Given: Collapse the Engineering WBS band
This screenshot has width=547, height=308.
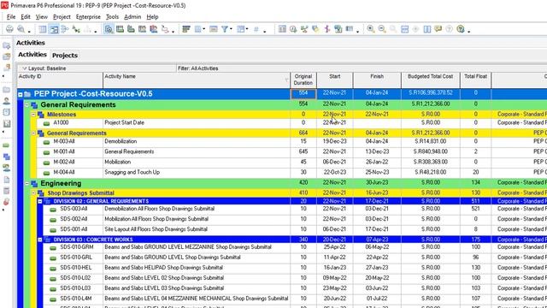Looking at the screenshot, I should (26, 183).
